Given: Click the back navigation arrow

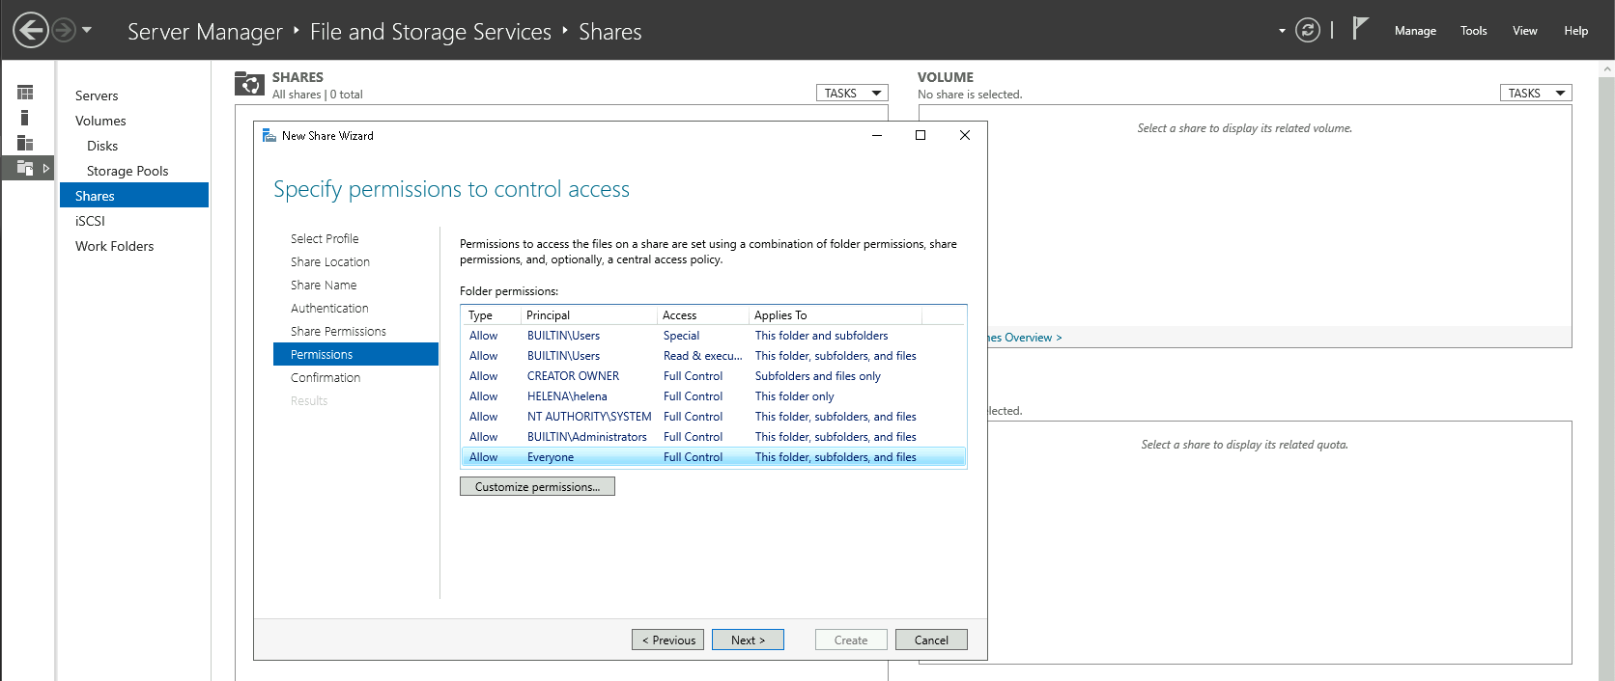Looking at the screenshot, I should [31, 30].
